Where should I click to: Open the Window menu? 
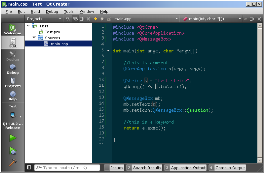(87, 12)
